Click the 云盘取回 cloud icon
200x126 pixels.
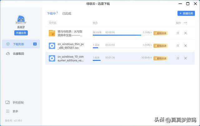click(8, 54)
